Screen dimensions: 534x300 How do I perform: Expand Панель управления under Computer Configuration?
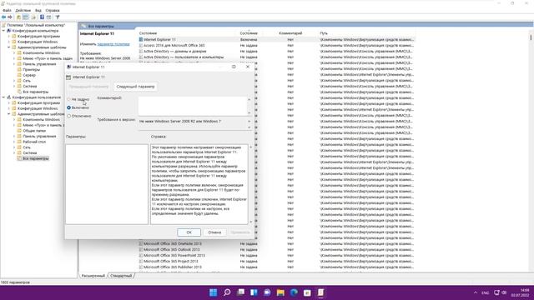coord(14,64)
